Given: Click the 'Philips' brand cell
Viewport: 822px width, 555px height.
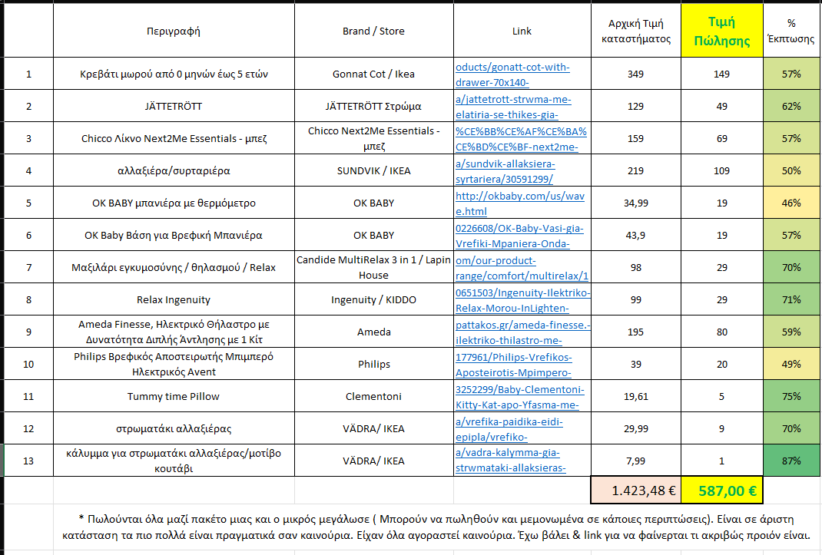Looking at the screenshot, I should 374,364.
